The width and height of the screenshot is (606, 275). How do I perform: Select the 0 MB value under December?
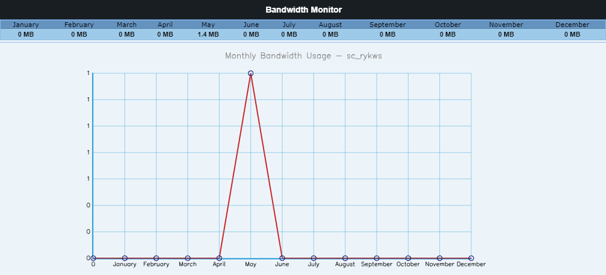(x=572, y=34)
